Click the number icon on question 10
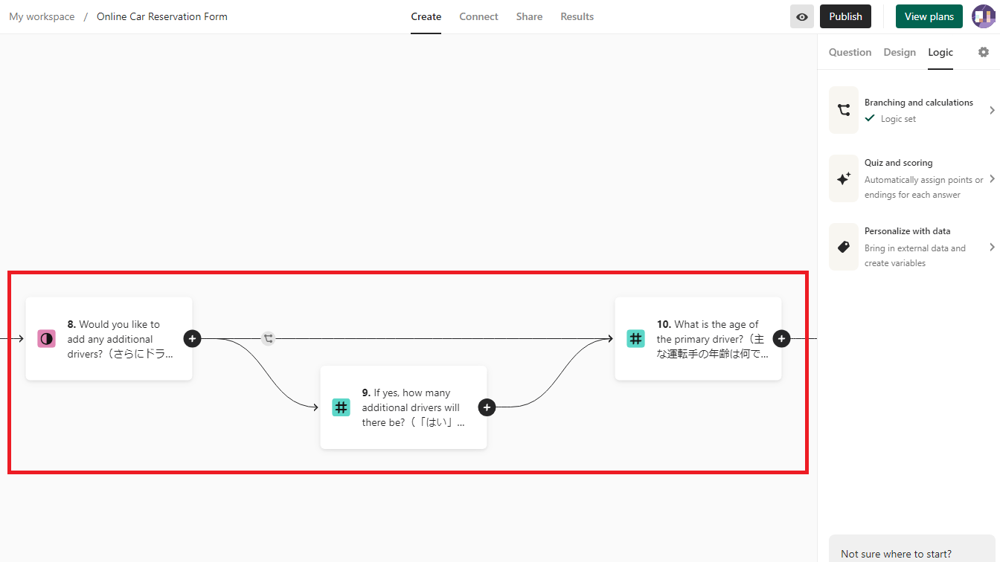1000x562 pixels. click(x=635, y=339)
